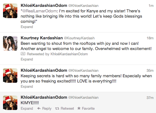This screenshot has height=113, width=156.
Task: Open Kourtney Kardashian's profile picture
Action: click(x=10, y=43)
